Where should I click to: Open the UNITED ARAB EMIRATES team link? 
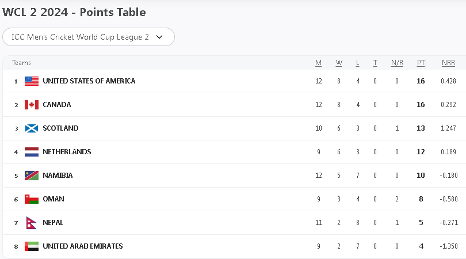[82, 246]
